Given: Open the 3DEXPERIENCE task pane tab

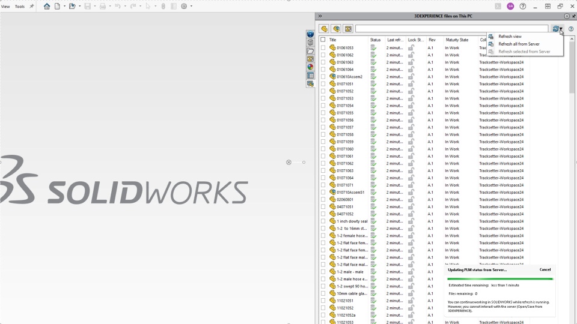Looking at the screenshot, I should 310,34.
